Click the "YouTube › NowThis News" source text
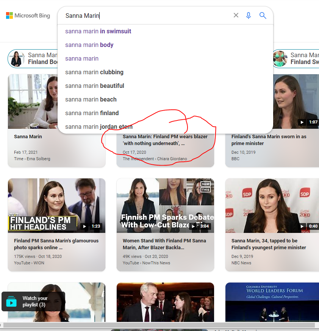This screenshot has height=331, width=319. (x=146, y=263)
